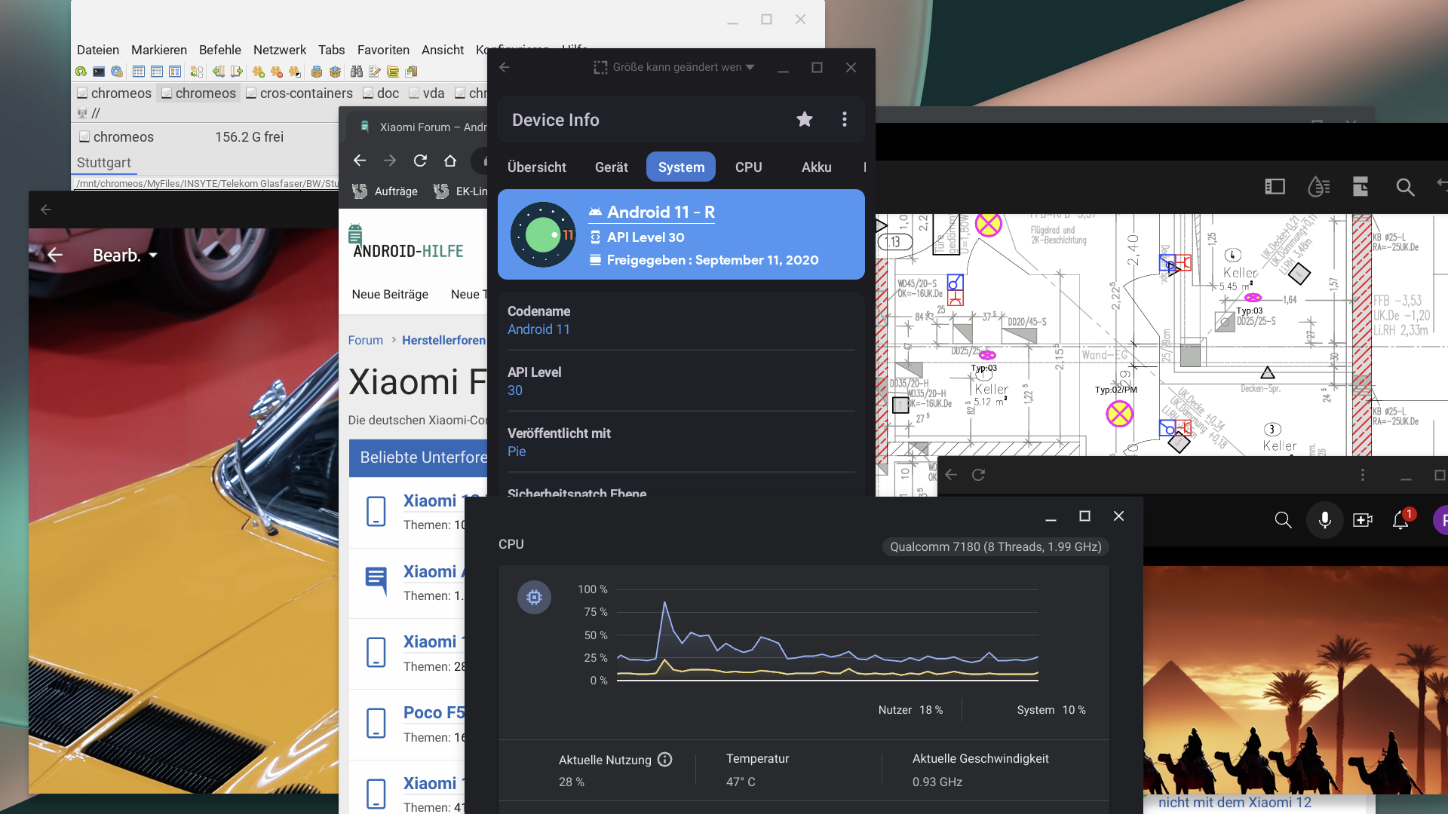Screen dimensions: 1448x814
Task: Click the Qualcomm 7180 processor chip label
Action: coord(995,547)
